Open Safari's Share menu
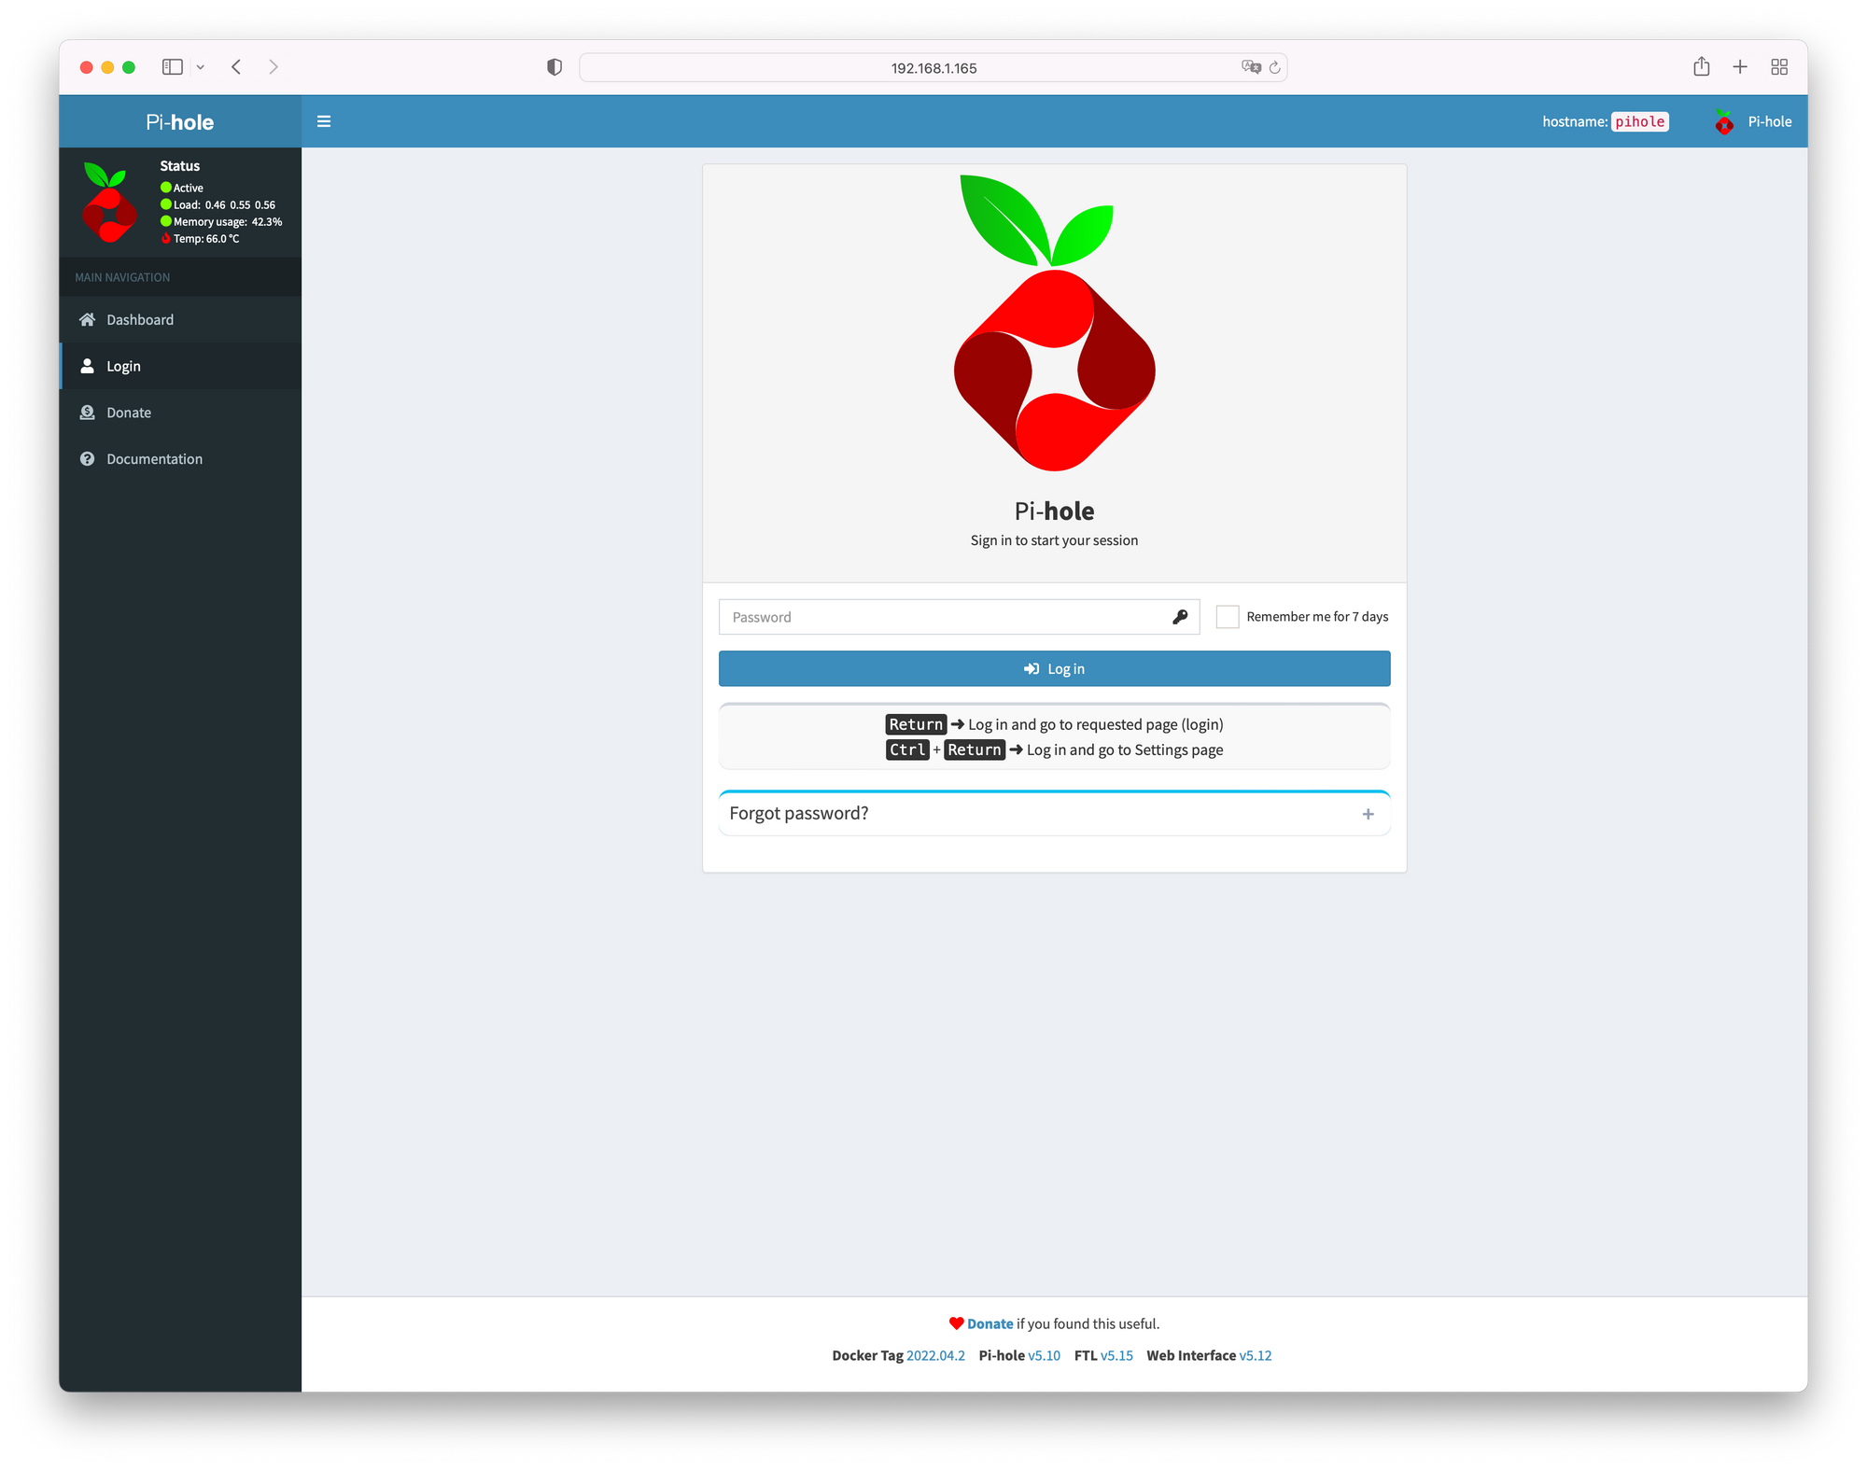The width and height of the screenshot is (1867, 1470). [x=1702, y=66]
